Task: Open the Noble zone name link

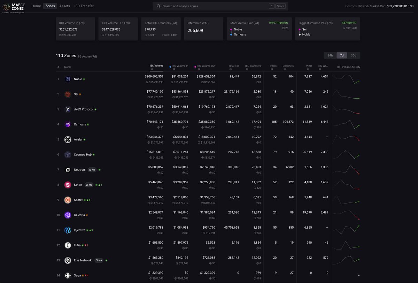Action: pyautogui.click(x=78, y=79)
